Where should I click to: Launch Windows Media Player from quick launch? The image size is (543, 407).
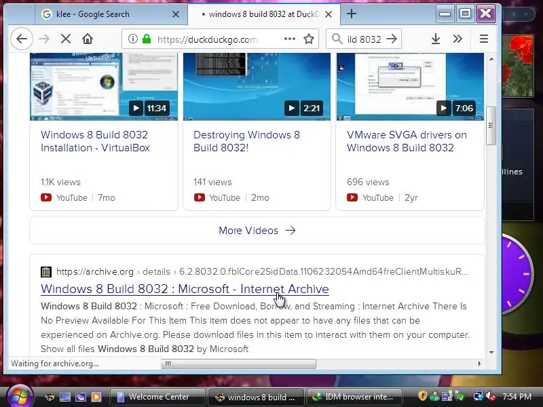click(96, 397)
